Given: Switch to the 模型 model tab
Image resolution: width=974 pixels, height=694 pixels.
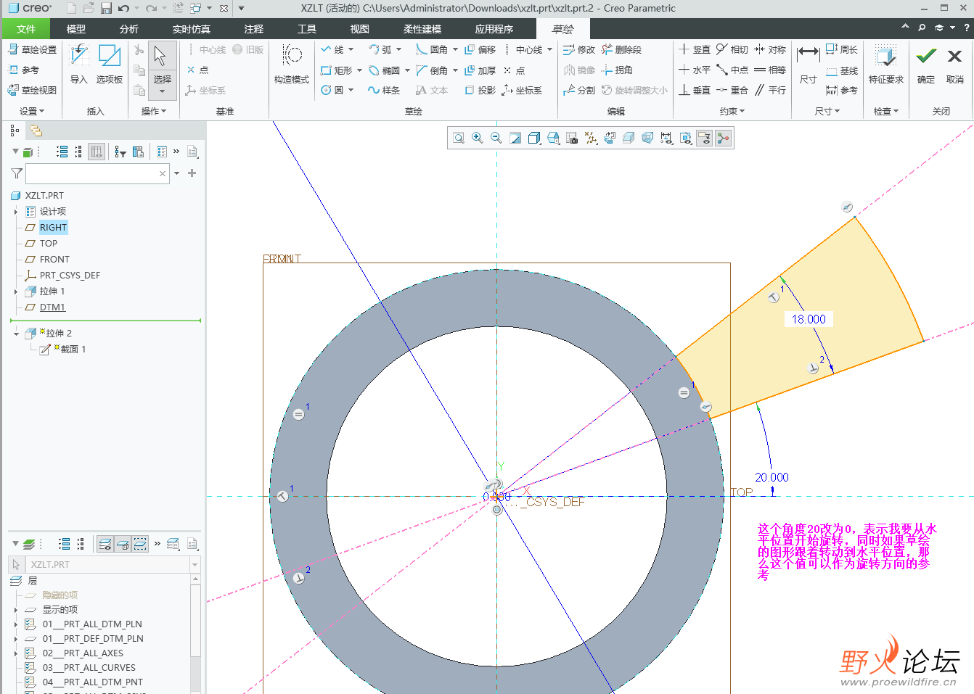Looking at the screenshot, I should pos(76,29).
